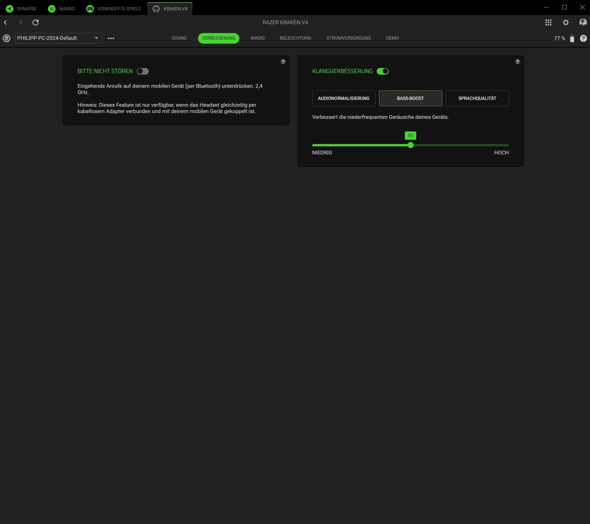Viewport: 590px width, 524px height.
Task: Select the Sprachqualität button
Action: pos(477,98)
